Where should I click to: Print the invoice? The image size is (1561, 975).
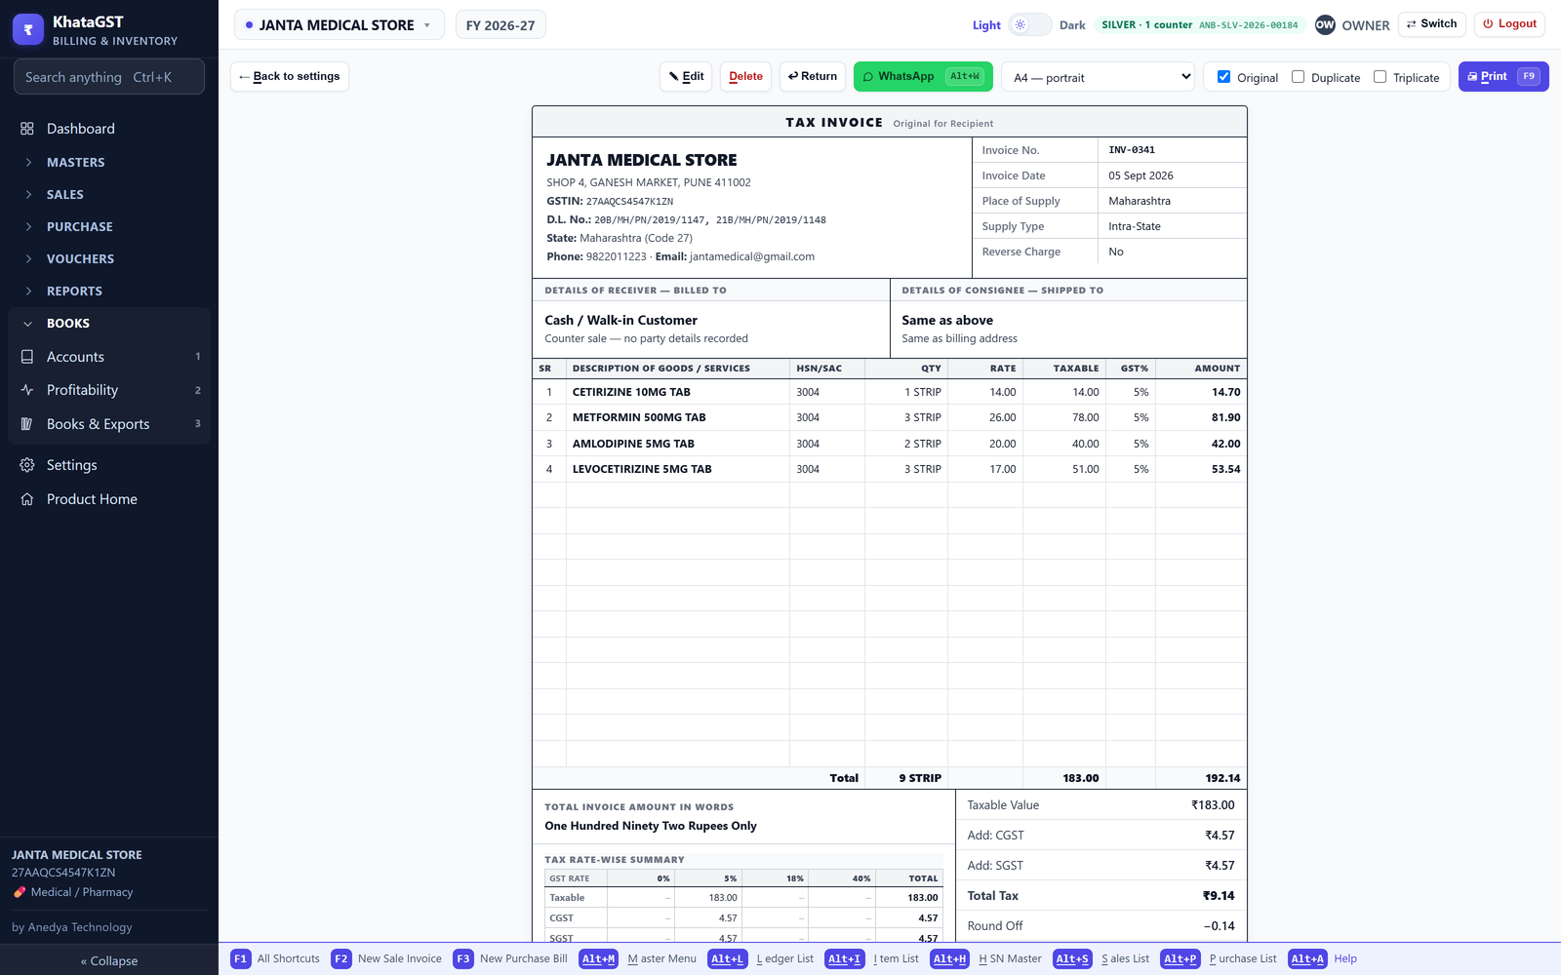pyautogui.click(x=1503, y=76)
